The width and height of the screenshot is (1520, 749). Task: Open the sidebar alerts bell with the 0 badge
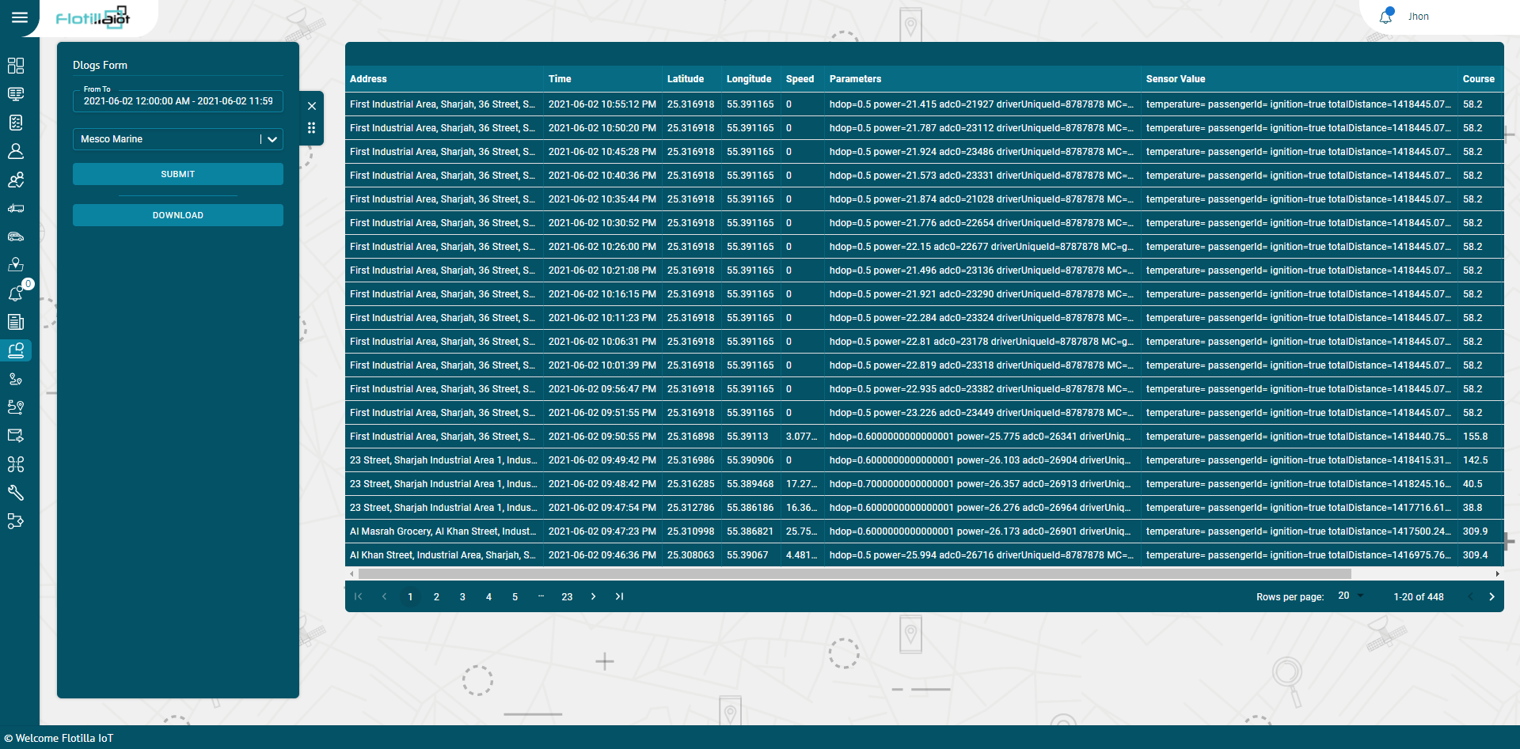coord(17,292)
